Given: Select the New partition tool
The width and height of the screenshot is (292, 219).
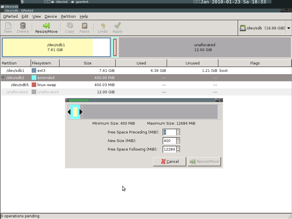Looking at the screenshot, I should (x=8, y=28).
